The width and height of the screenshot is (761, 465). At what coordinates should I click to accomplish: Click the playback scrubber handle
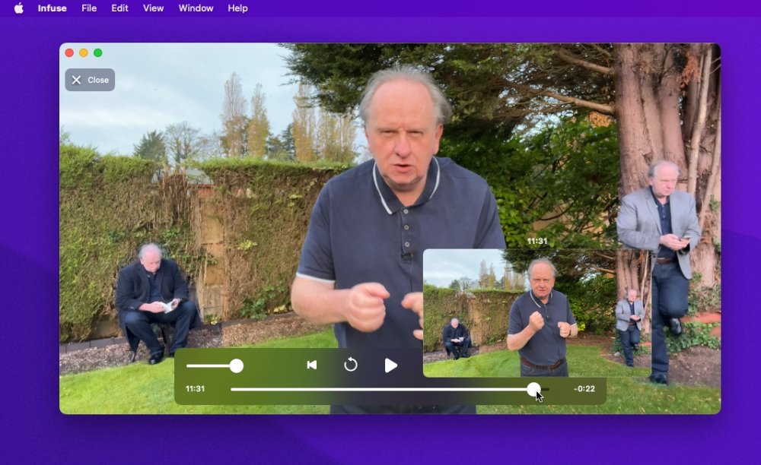[534, 389]
